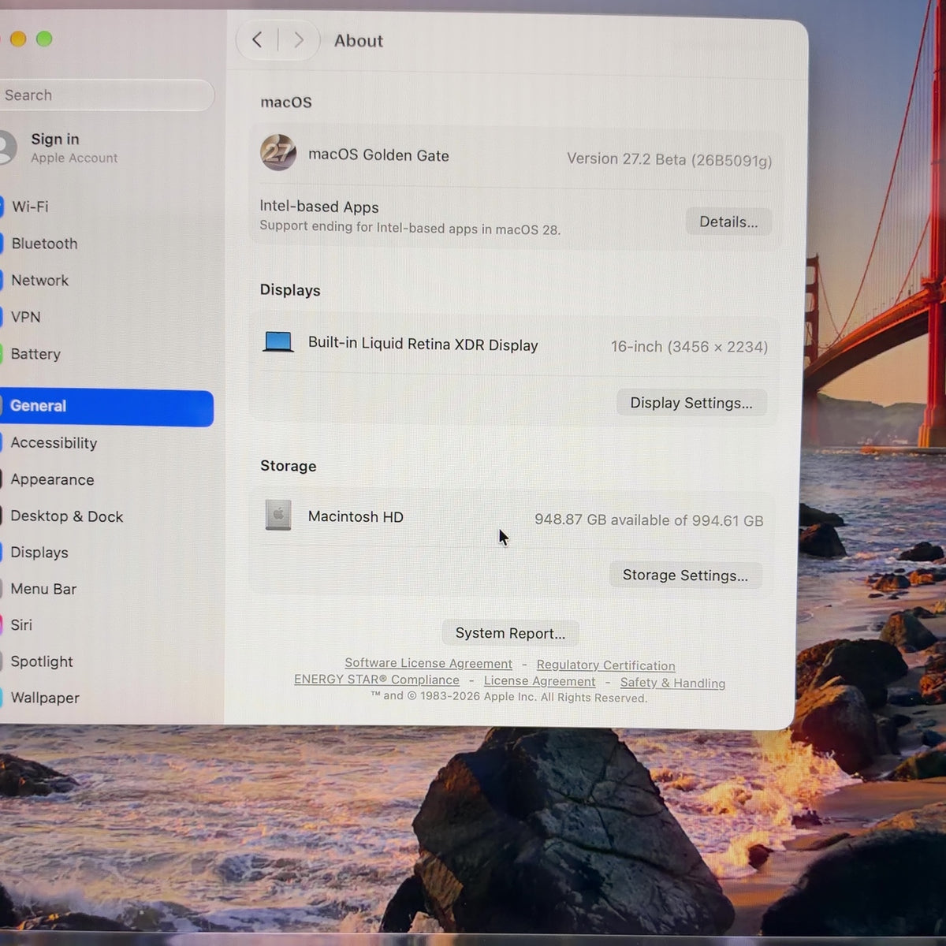Click Details for Intel-based Apps
The image size is (946, 946).
pos(728,222)
